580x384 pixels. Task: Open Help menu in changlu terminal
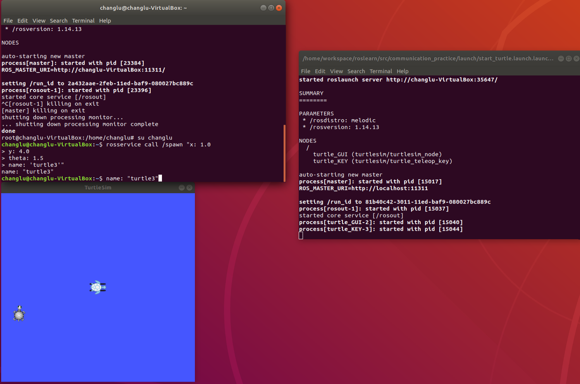point(105,21)
